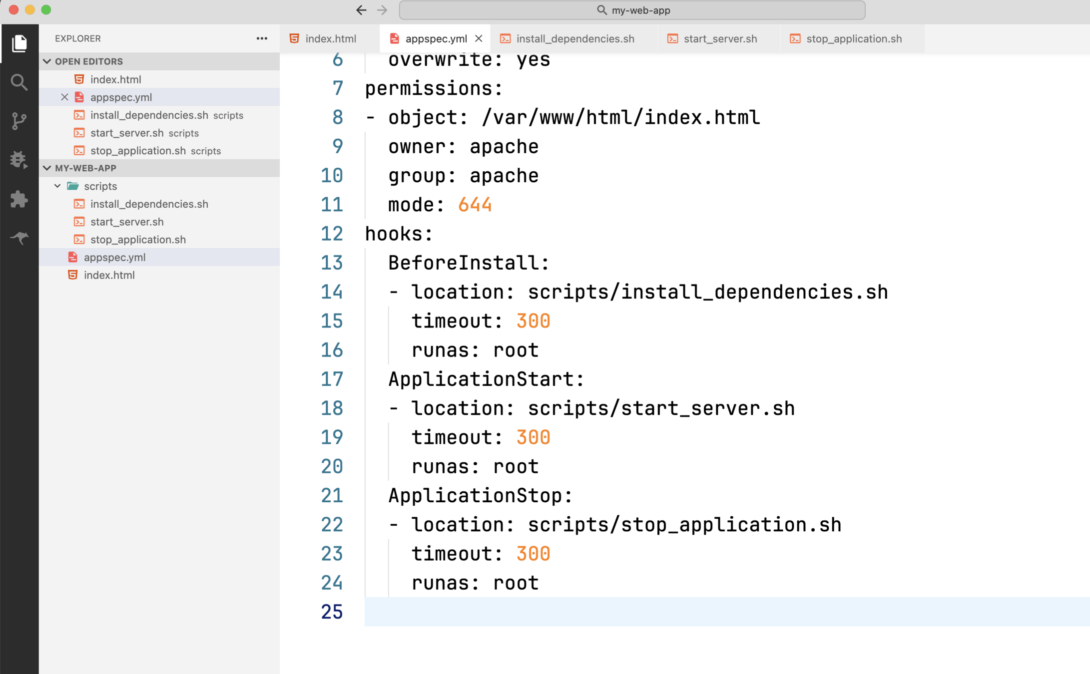Open the stop_application.sh tab
The width and height of the screenshot is (1090, 674).
click(x=854, y=38)
